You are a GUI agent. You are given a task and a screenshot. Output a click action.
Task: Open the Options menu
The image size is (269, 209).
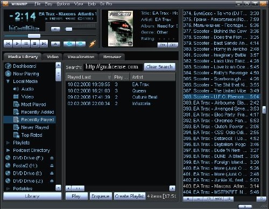click(63, 4)
